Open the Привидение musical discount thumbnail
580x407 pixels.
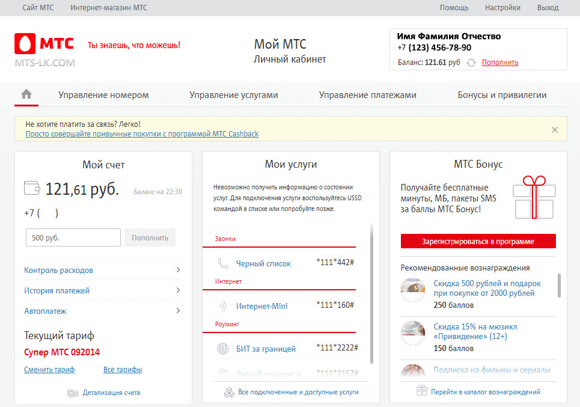[413, 332]
